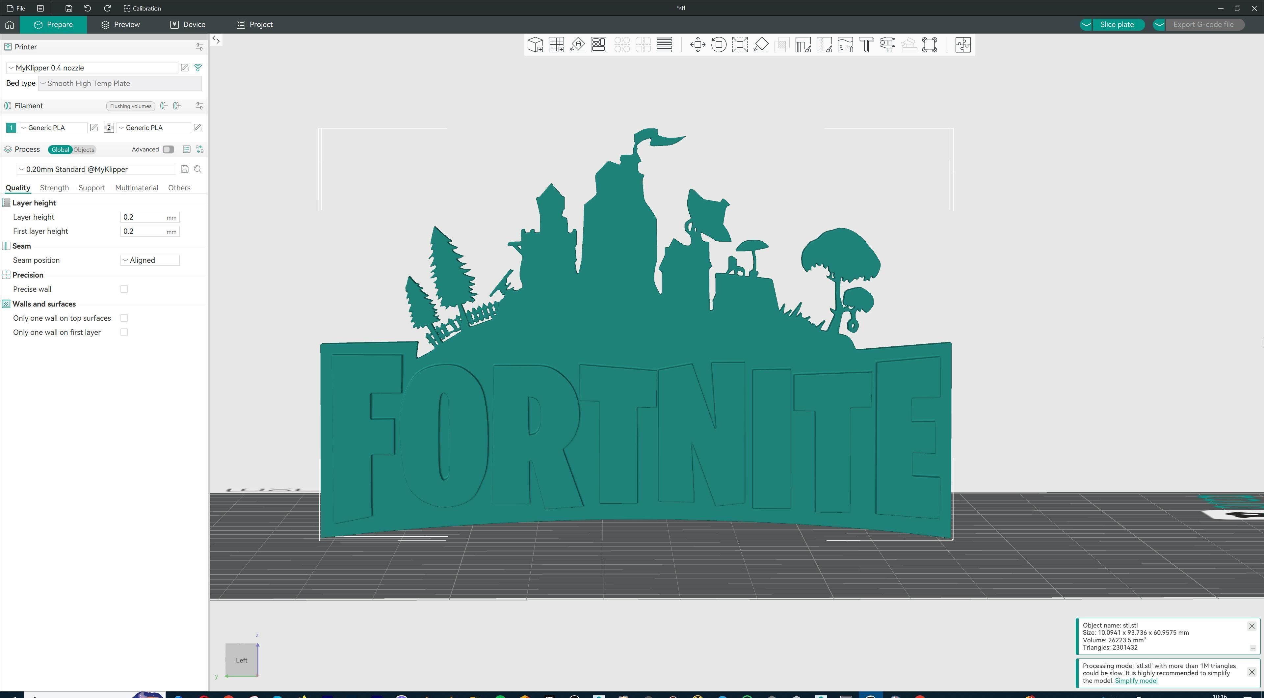This screenshot has width=1264, height=698.
Task: Open the Bed type dropdown
Action: coord(120,83)
